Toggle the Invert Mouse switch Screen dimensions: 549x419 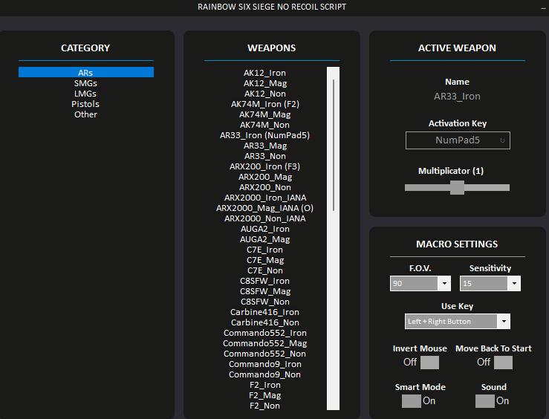click(x=429, y=363)
